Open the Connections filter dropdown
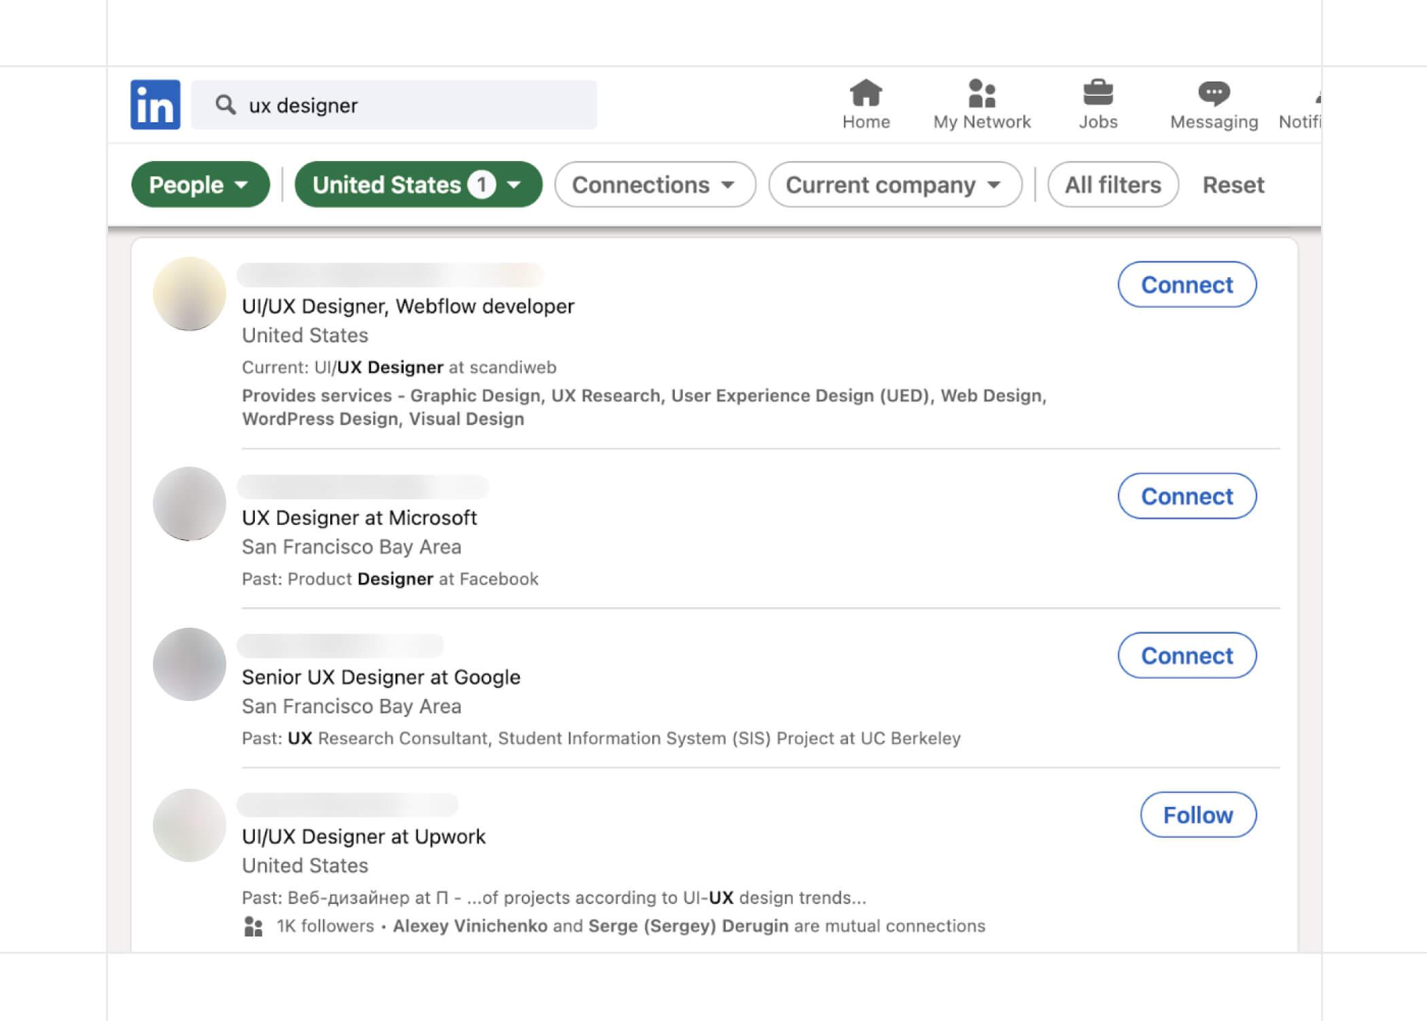The image size is (1427, 1021). [x=654, y=185]
